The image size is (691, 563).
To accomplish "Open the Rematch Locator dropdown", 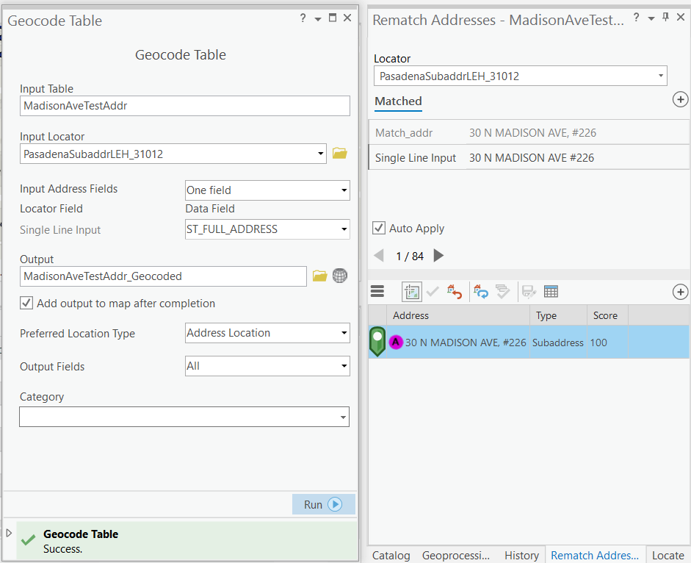I will [x=520, y=76].
